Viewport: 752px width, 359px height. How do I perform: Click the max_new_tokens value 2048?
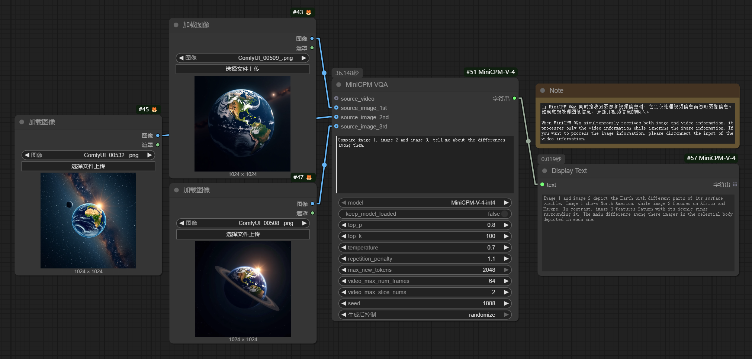click(x=489, y=270)
